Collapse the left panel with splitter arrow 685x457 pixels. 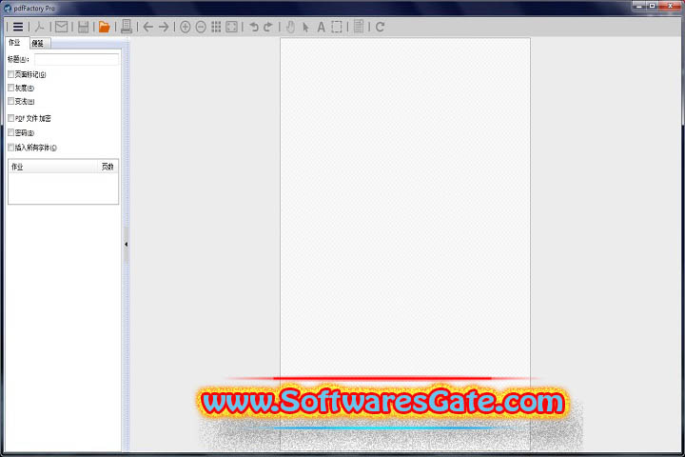click(x=127, y=245)
